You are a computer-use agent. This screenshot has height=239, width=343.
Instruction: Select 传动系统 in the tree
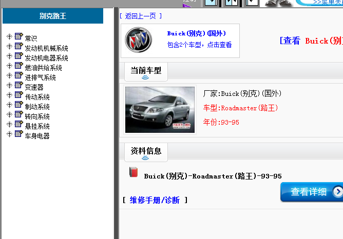tap(37, 97)
